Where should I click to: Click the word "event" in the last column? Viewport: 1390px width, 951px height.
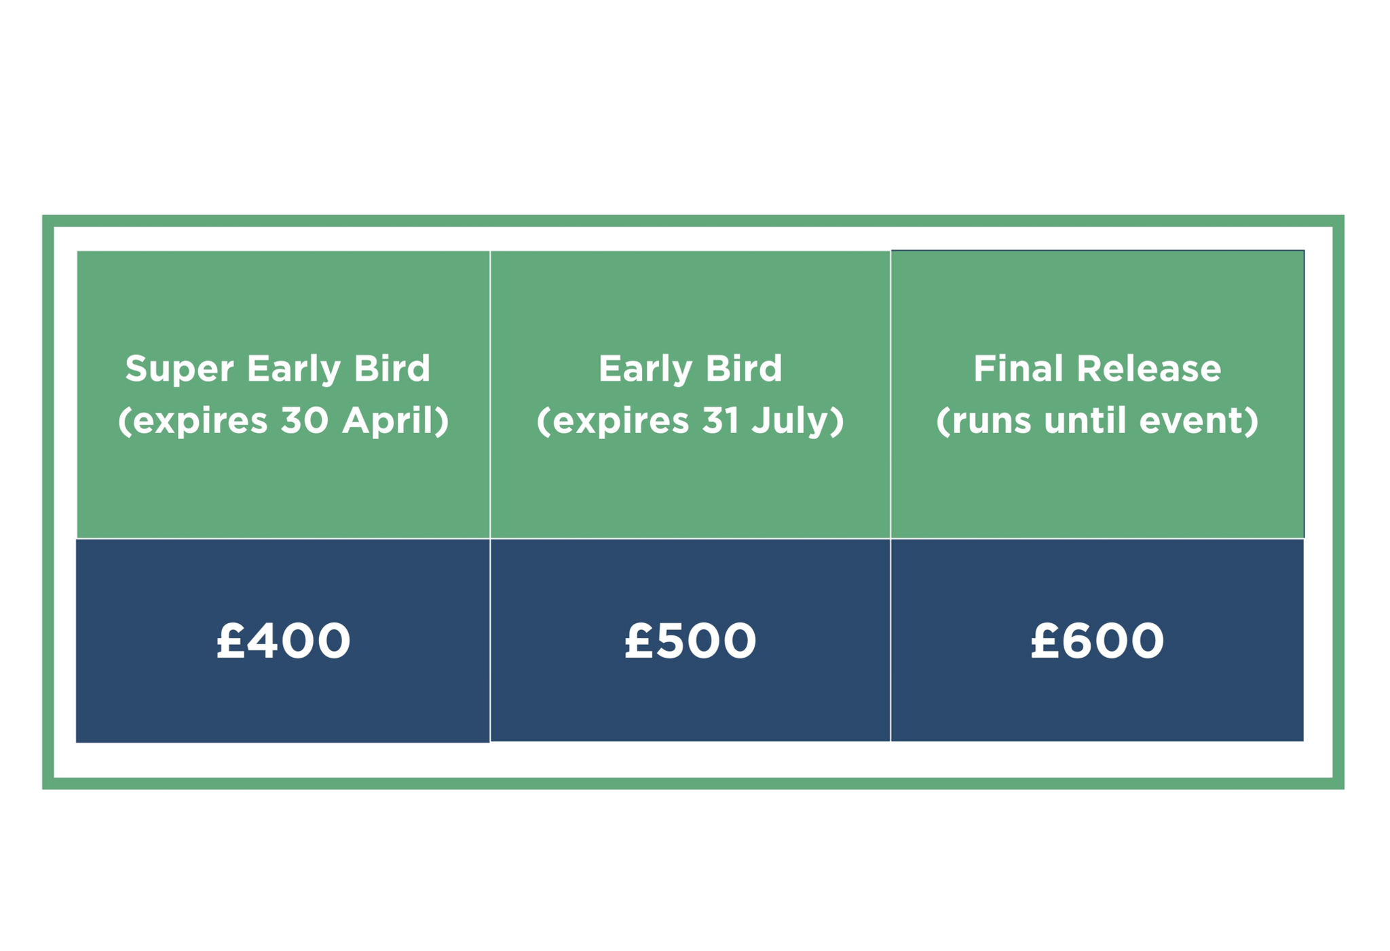click(1193, 420)
